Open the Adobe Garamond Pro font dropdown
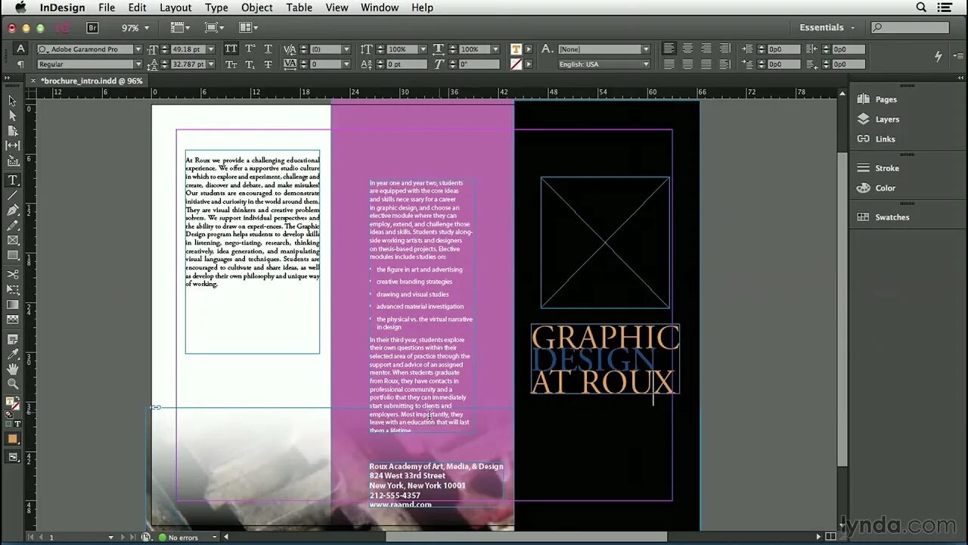Screen dimensions: 968x545 coord(138,49)
